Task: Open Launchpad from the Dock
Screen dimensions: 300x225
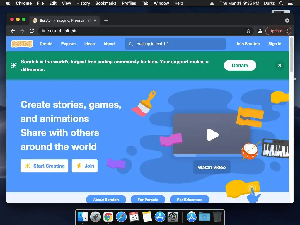Action: click(95, 217)
